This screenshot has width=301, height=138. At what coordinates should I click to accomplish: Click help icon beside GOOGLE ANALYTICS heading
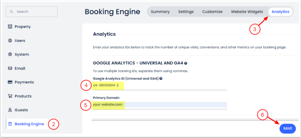pos(186,63)
